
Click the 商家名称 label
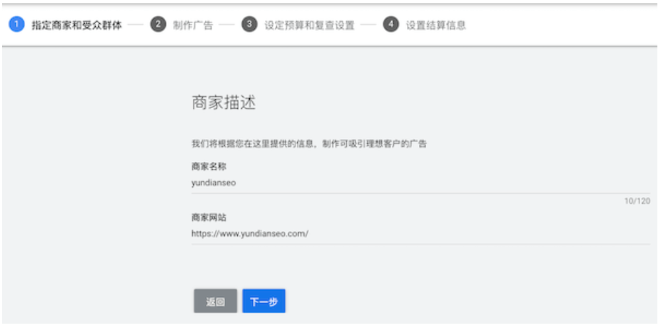point(209,167)
